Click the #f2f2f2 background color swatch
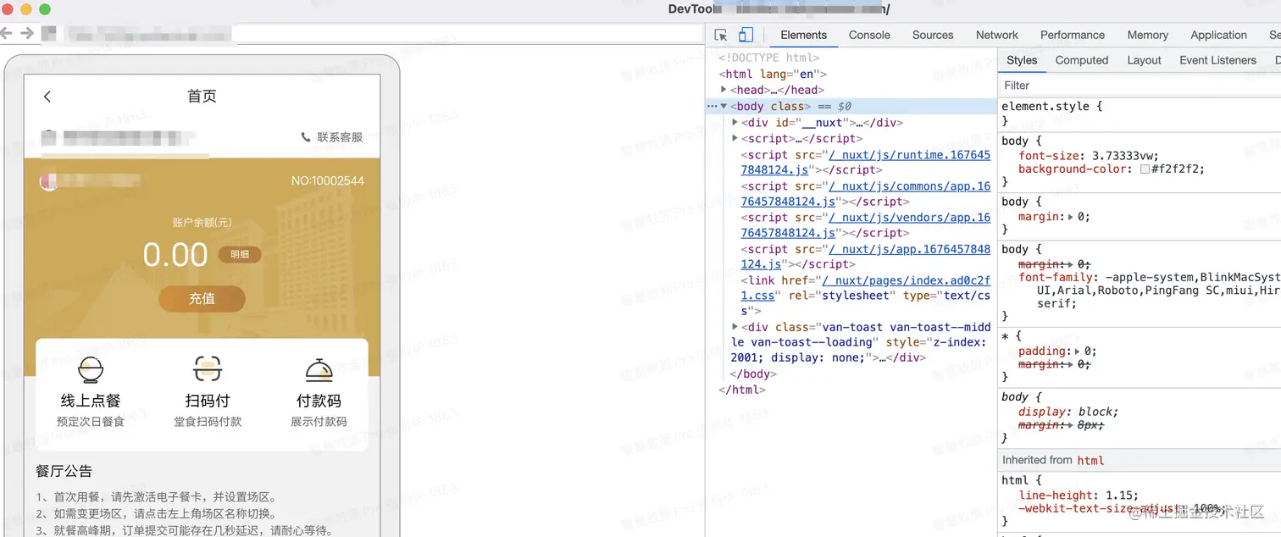1281x537 pixels. [x=1145, y=169]
